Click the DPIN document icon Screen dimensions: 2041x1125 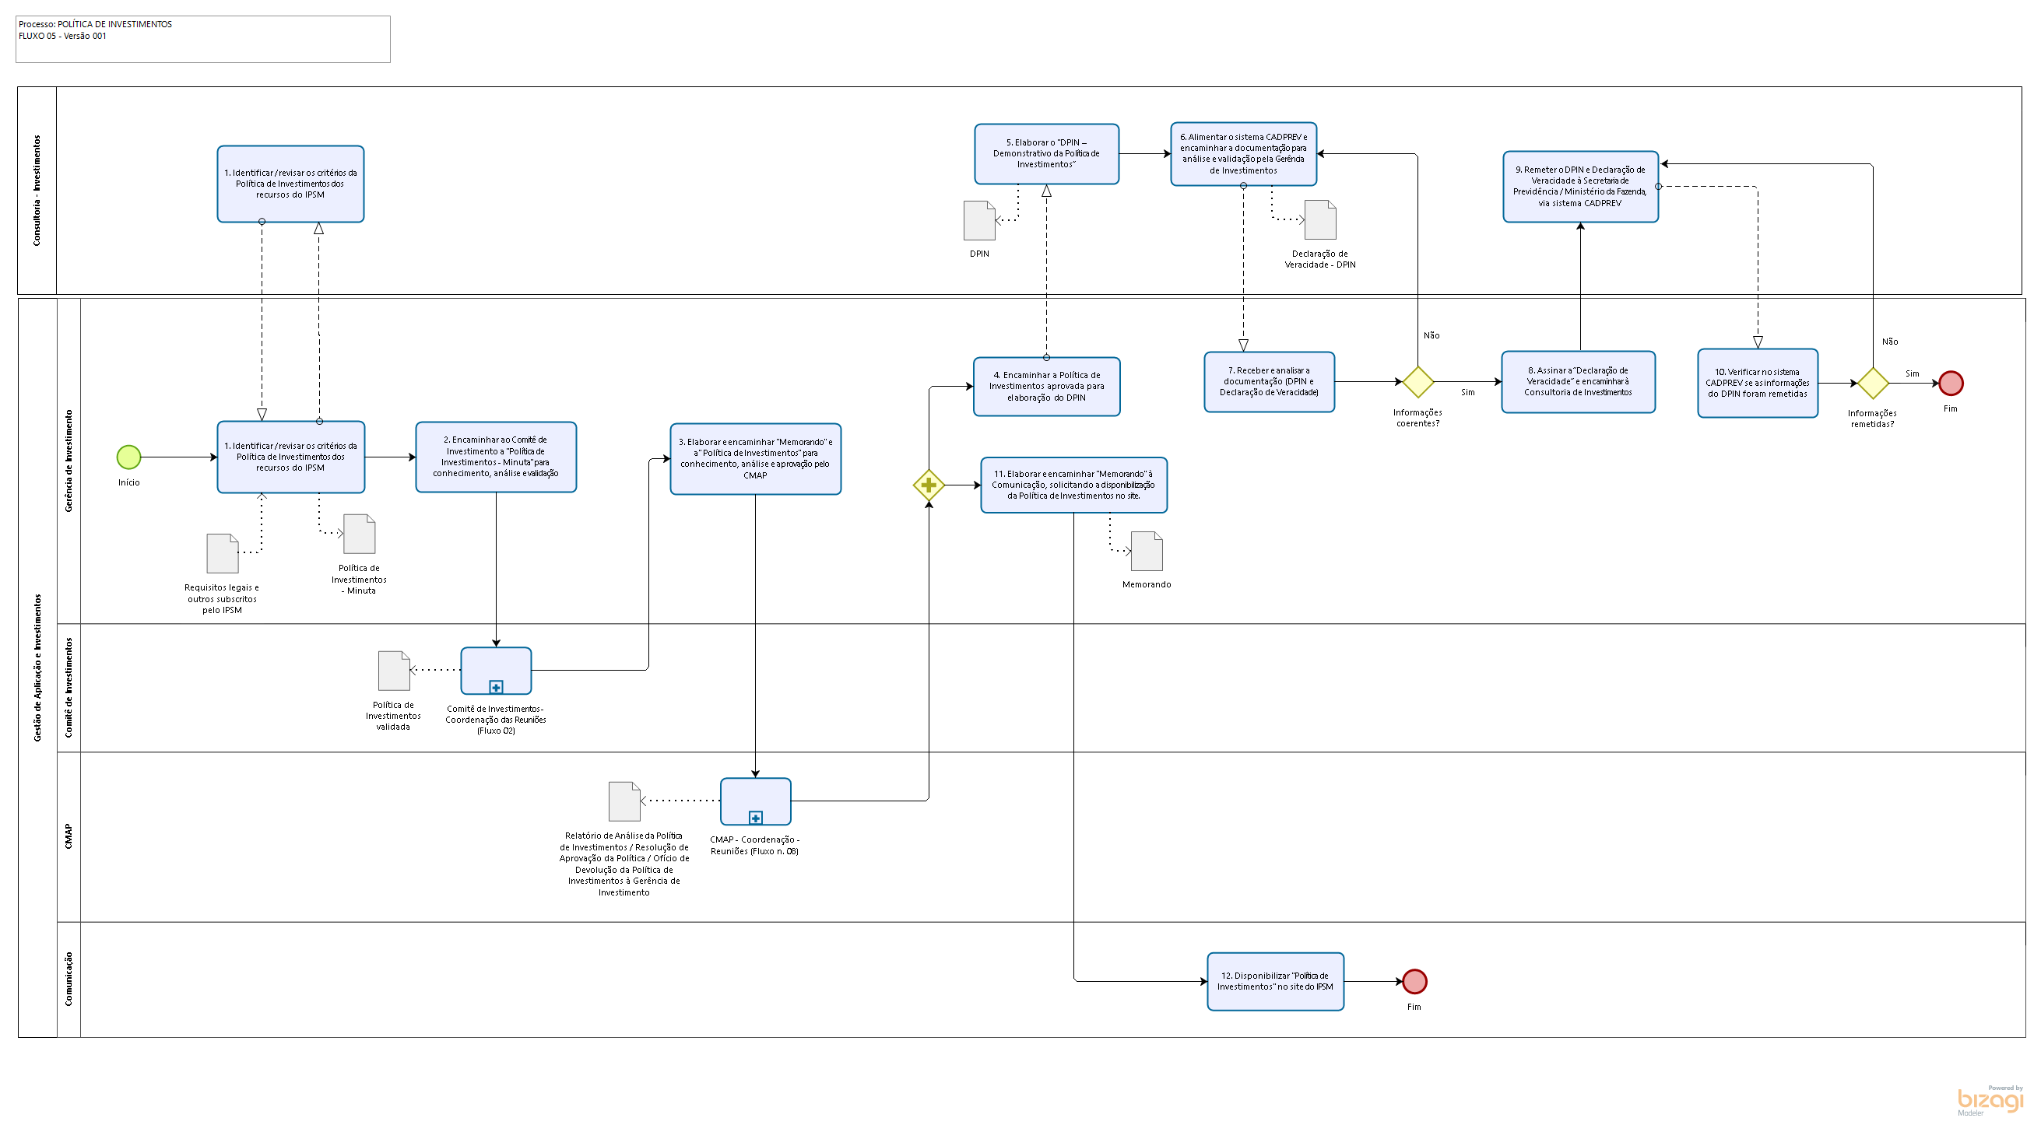click(978, 220)
